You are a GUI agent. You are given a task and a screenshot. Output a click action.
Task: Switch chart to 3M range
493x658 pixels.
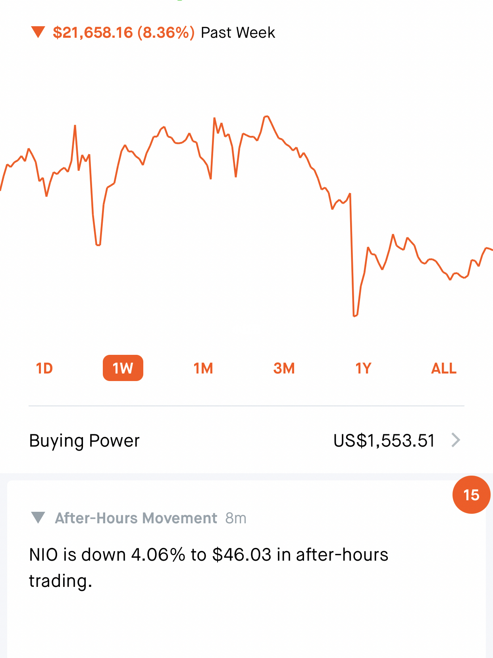tap(284, 368)
